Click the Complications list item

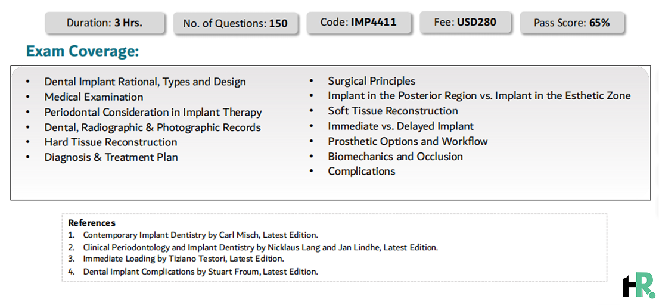pos(362,171)
